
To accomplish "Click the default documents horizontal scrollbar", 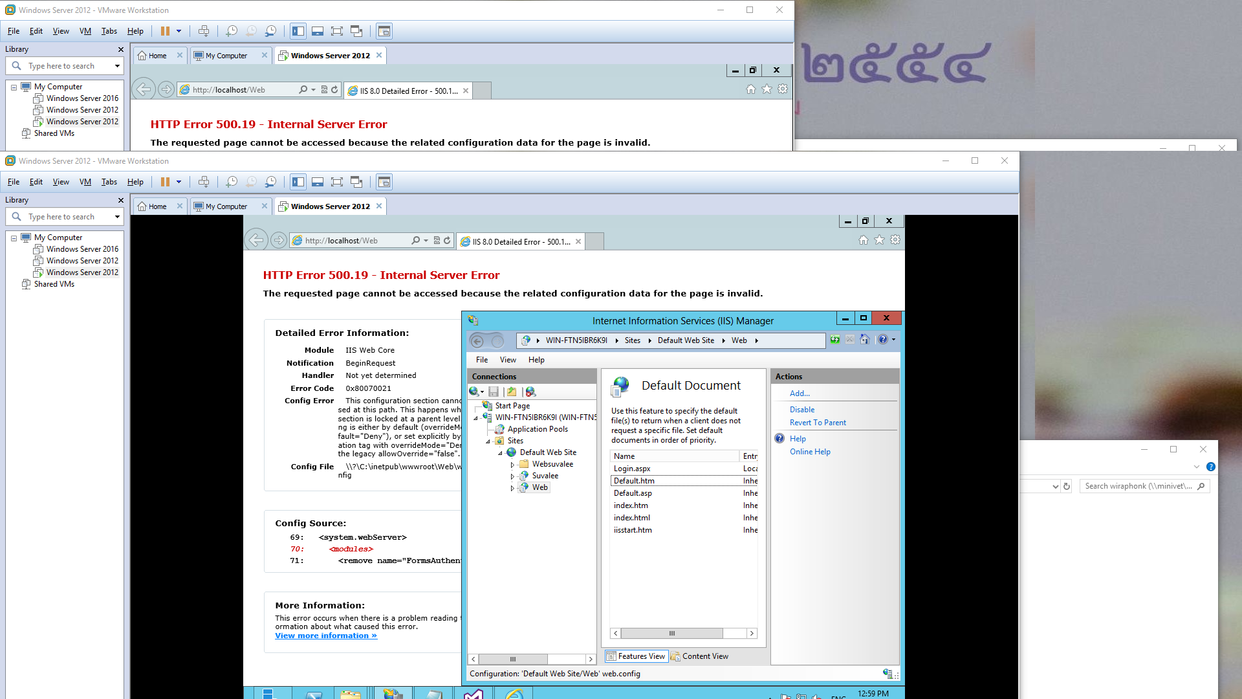I will 683,634.
